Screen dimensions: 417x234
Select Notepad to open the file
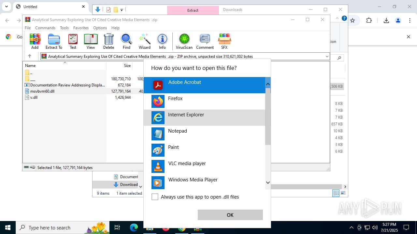pos(205,134)
